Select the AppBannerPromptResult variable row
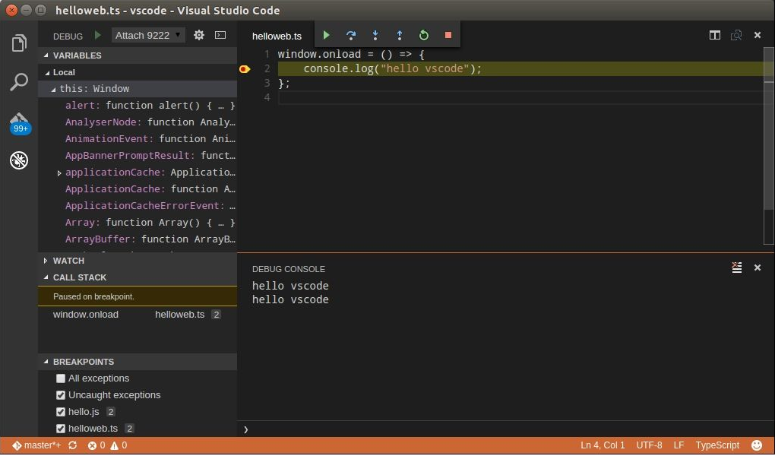This screenshot has width=775, height=456. (138, 156)
